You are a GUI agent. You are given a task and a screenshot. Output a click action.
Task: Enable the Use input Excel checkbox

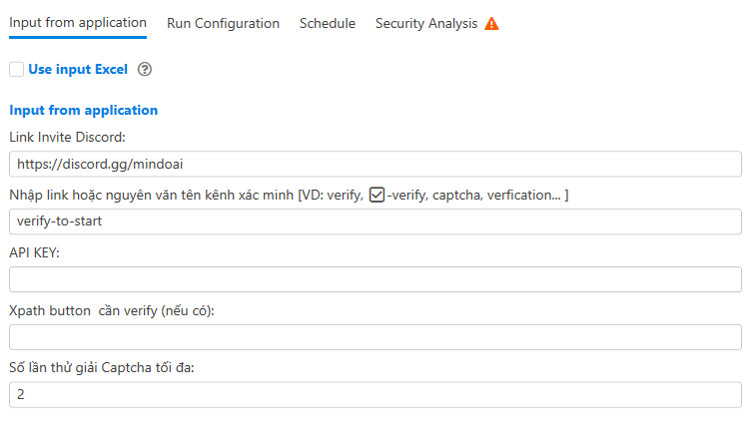coord(16,70)
